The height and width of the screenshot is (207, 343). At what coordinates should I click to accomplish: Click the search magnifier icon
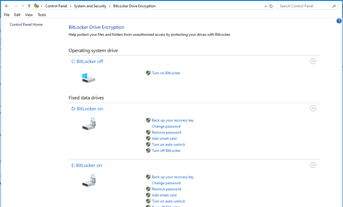(x=334, y=6)
